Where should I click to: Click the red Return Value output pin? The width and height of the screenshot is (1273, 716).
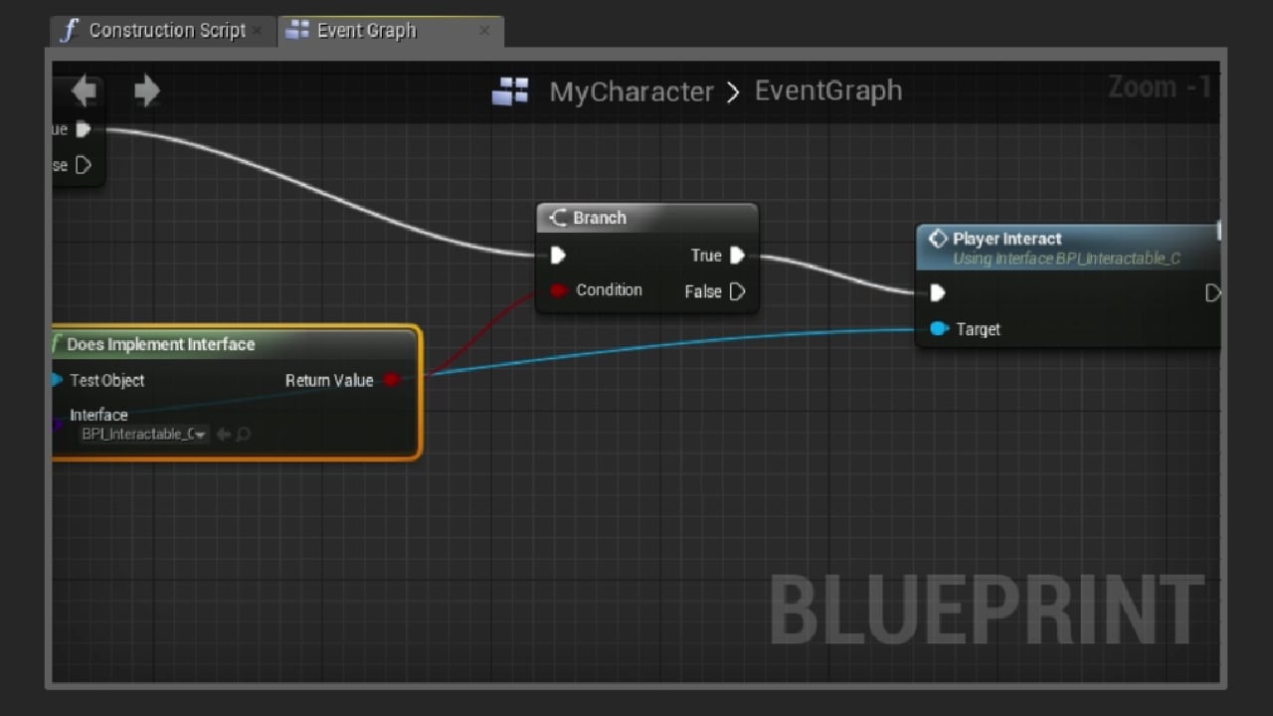click(x=391, y=380)
